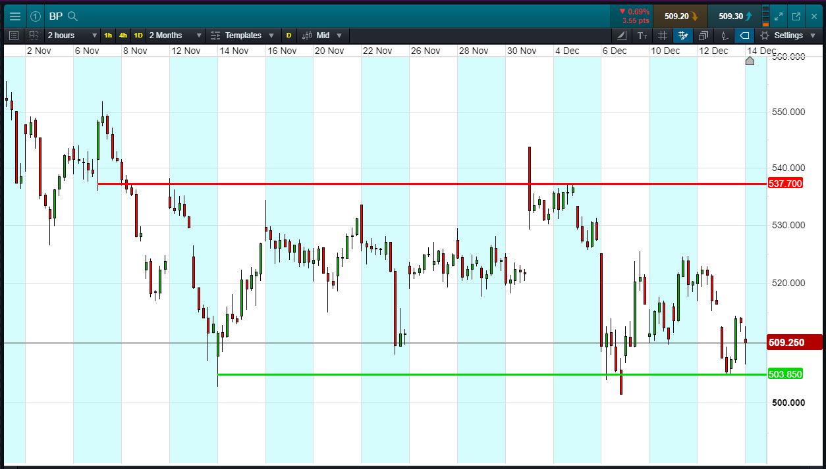Click the yellow D button
The image size is (826, 469).
tap(289, 36)
